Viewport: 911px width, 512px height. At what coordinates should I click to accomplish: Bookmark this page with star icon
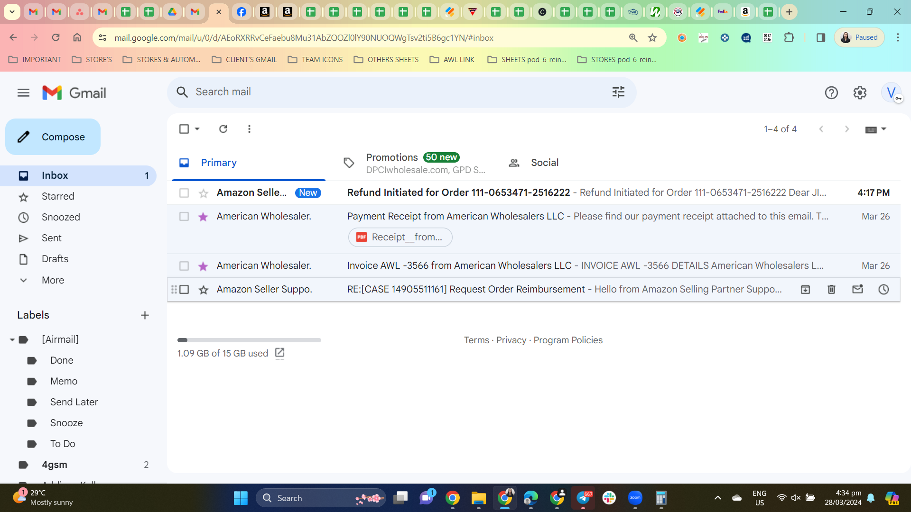click(x=652, y=38)
